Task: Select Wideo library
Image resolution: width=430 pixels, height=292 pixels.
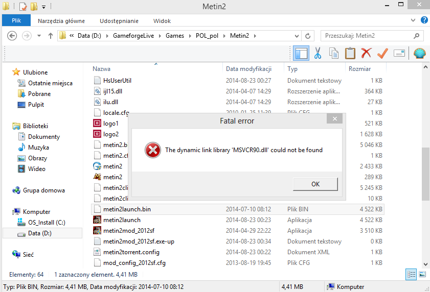Action: click(x=36, y=169)
